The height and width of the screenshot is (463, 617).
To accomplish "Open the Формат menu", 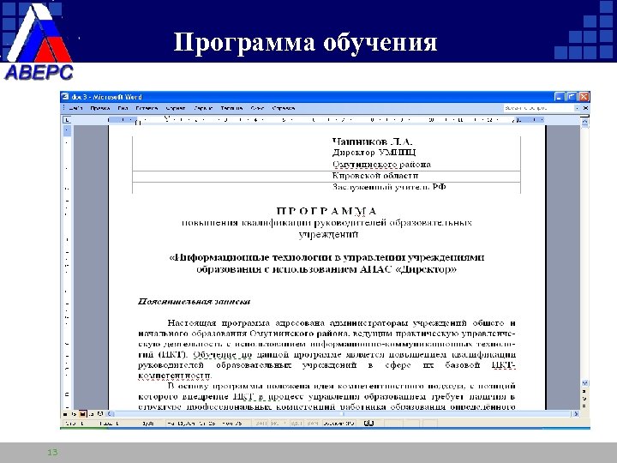I will click(176, 108).
